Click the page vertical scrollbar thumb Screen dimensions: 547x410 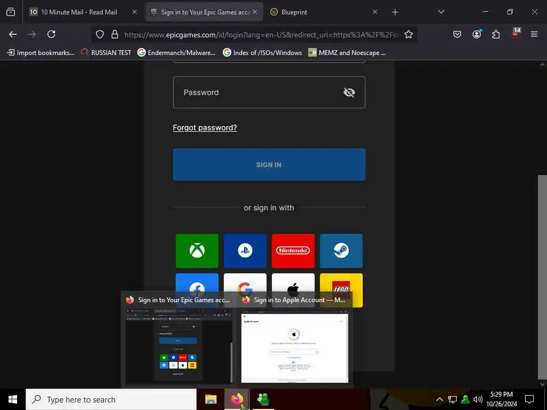(x=542, y=277)
